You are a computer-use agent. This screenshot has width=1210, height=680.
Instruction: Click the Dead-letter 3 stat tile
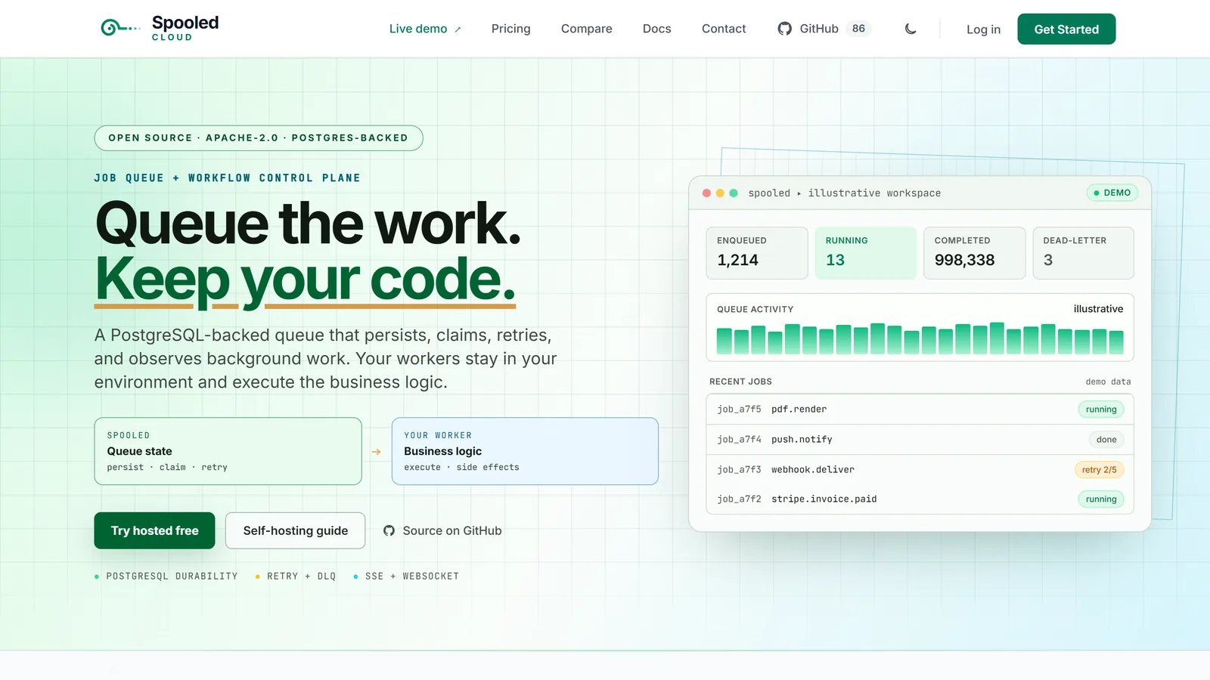(x=1083, y=253)
